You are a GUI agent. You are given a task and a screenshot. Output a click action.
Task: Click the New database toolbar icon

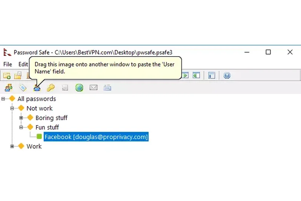pos(7,75)
